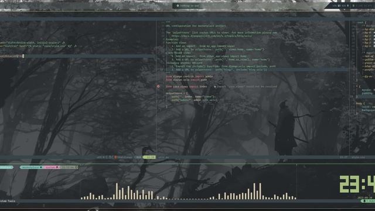
Task: Click the viewport meta line in the left HTML pane
Action: tap(33, 43)
